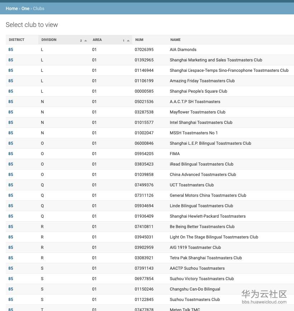Click the name Linde Bilingual Toastmasters Club
The height and width of the screenshot is (311, 294).
(x=201, y=206)
